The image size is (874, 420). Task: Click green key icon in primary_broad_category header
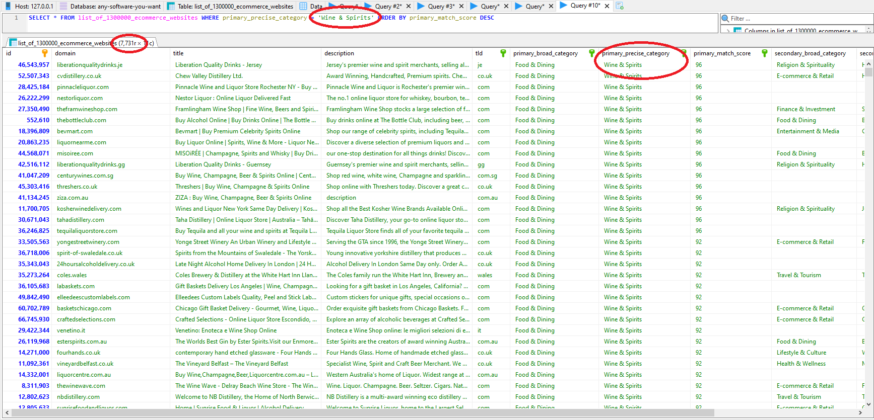592,53
